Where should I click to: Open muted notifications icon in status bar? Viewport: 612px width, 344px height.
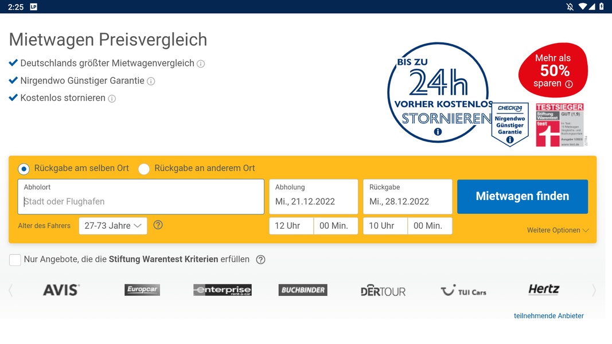(570, 7)
